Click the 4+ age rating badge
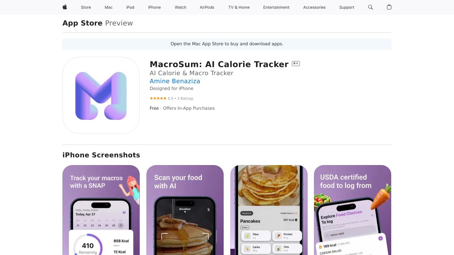Viewport: 454px width, 255px height. (296, 63)
